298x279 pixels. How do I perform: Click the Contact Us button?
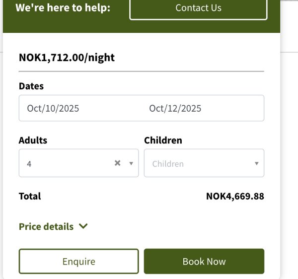tap(198, 8)
